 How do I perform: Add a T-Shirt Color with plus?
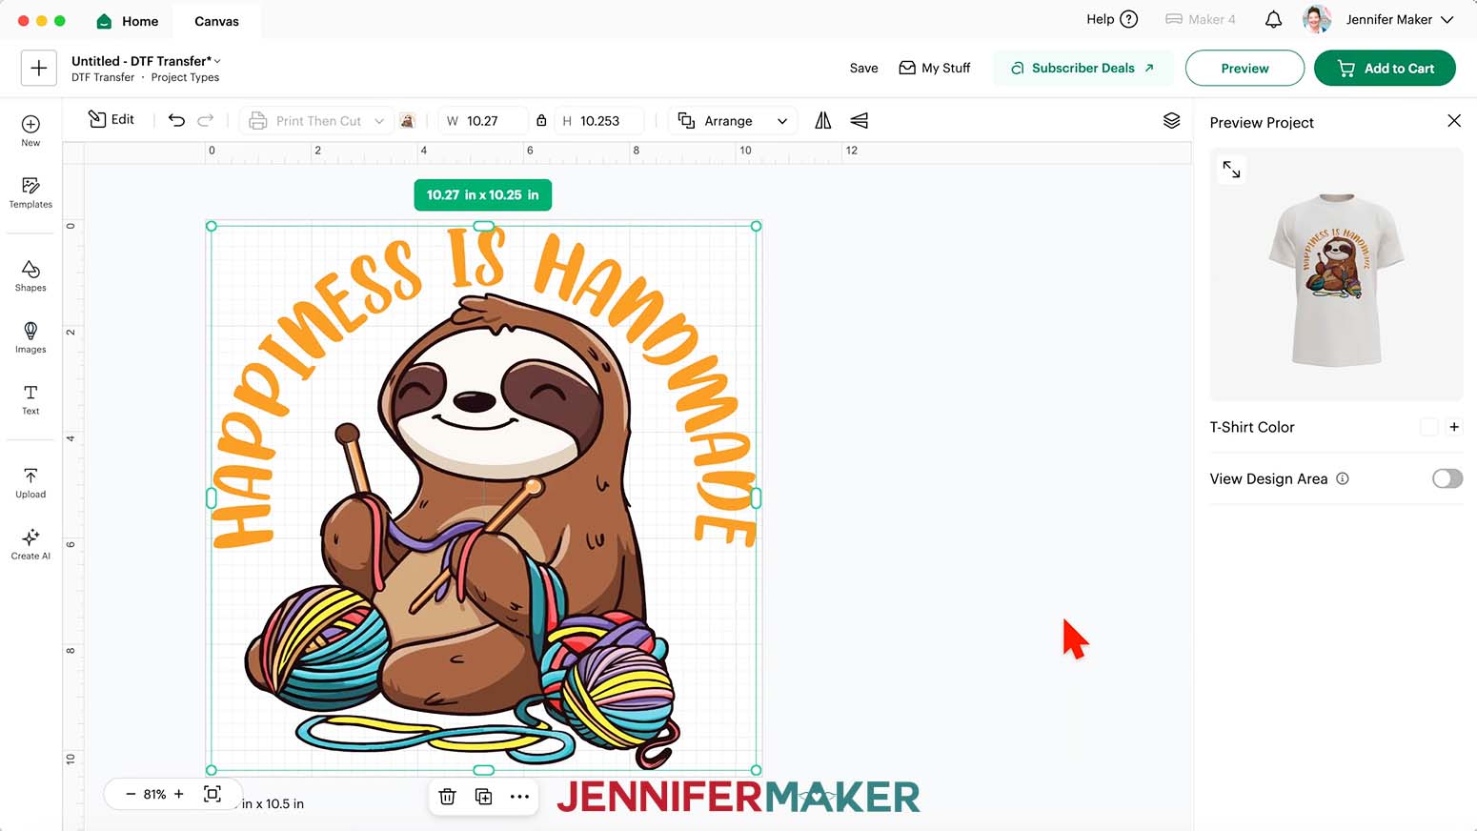pos(1454,427)
